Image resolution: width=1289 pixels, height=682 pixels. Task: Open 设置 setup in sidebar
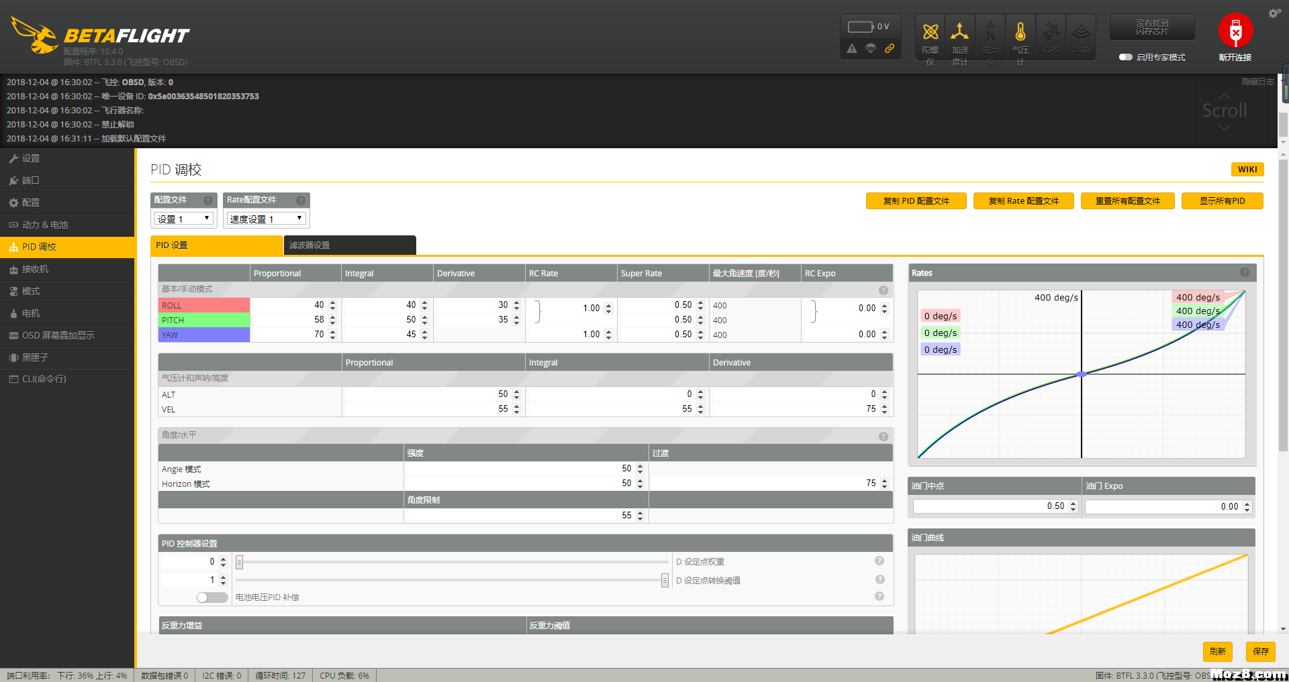tap(67, 158)
